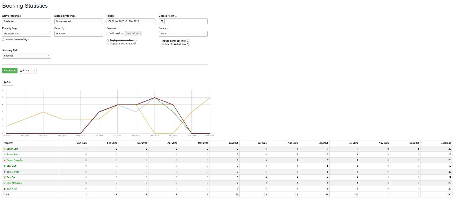Open the Year before compare dropdown

134,33
